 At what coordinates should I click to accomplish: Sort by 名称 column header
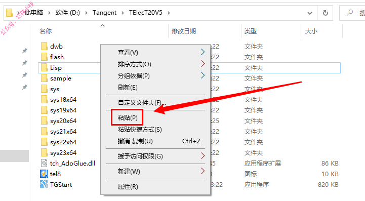click(x=46, y=31)
